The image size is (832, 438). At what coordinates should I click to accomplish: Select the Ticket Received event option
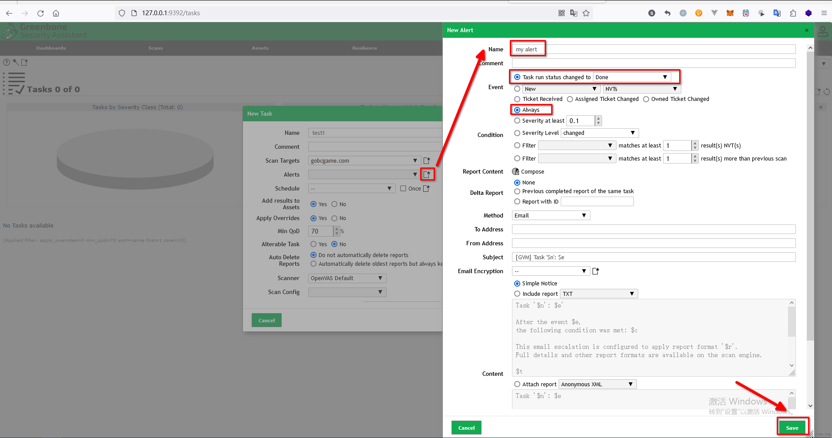517,99
